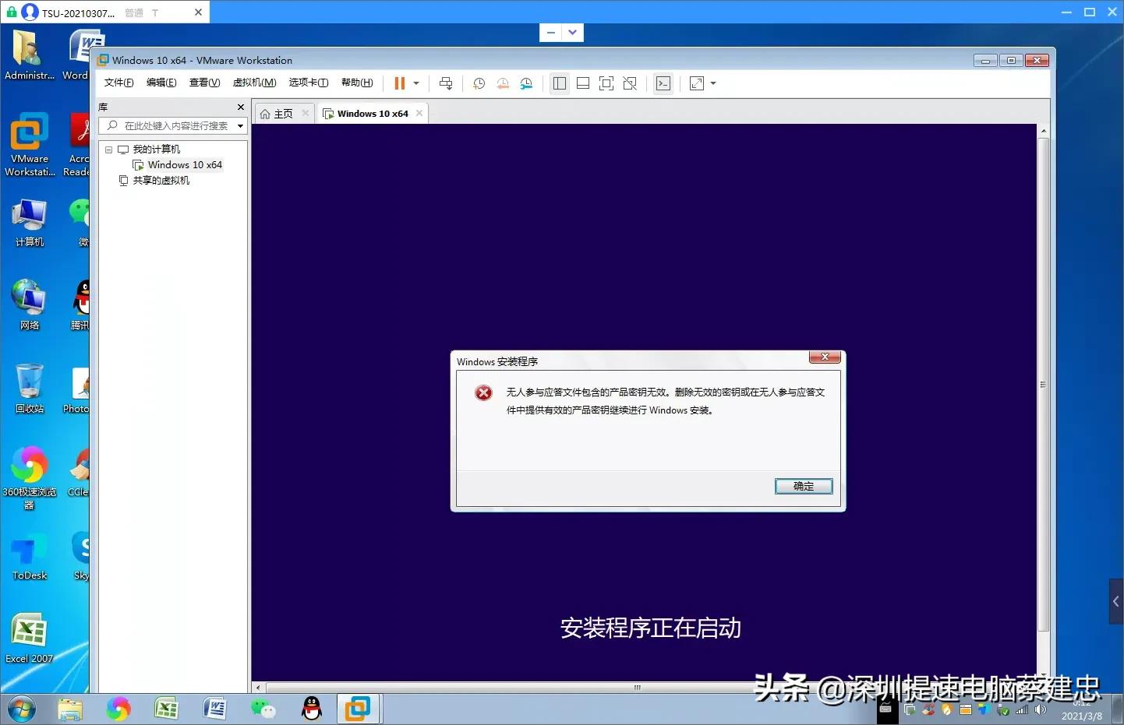Open the stretch display dropdown arrow
The image size is (1124, 725).
click(713, 83)
